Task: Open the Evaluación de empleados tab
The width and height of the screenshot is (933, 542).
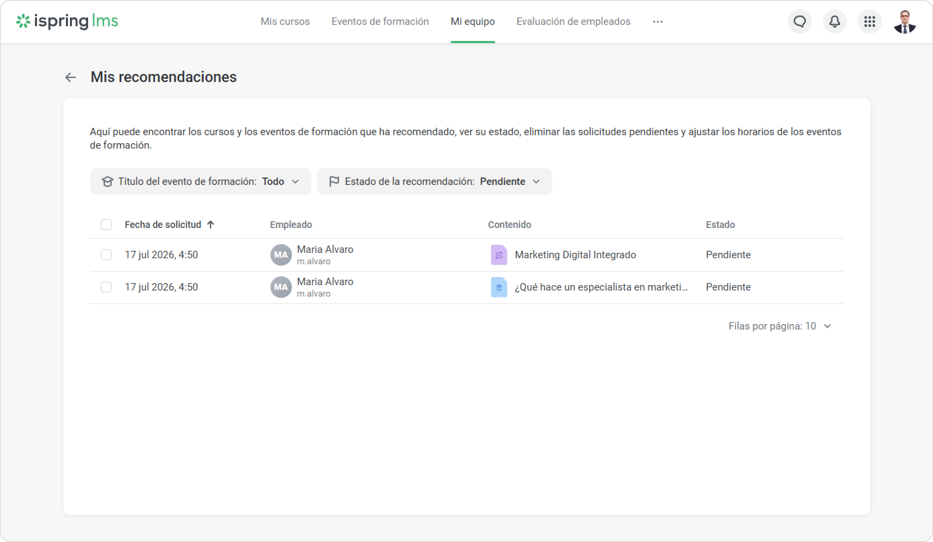Action: coord(573,22)
